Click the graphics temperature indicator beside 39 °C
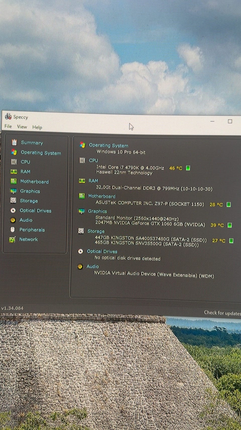Viewport: 241px width, 430px height. pos(229,225)
